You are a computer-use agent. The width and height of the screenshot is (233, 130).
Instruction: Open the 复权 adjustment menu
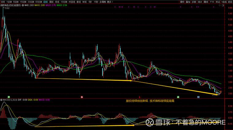click(183, 2)
